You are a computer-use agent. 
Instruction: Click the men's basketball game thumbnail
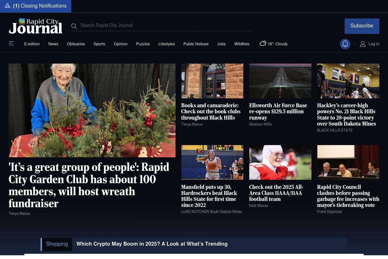pyautogui.click(x=348, y=81)
